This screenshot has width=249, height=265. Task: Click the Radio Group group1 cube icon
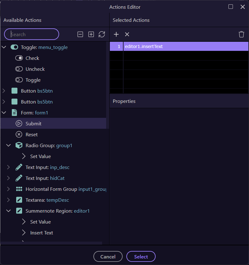19,145
